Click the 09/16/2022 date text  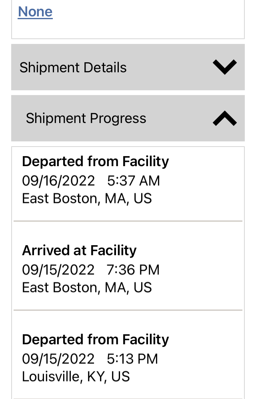click(58, 181)
